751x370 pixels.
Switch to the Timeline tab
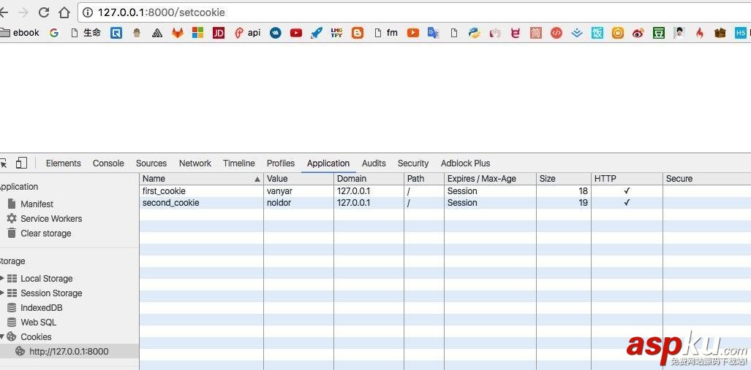pos(239,163)
